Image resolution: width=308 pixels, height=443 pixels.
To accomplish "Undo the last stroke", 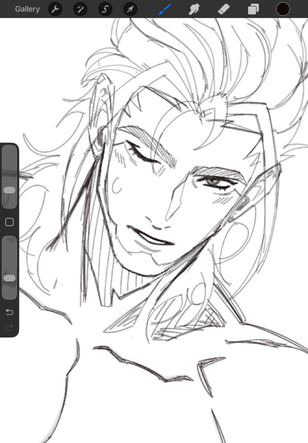I will click(9, 312).
